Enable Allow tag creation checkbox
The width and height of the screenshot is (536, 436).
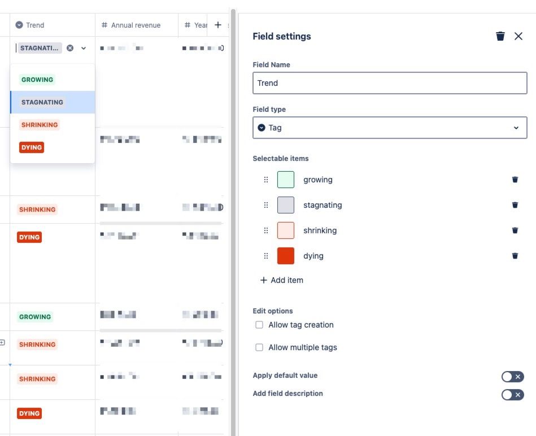[259, 325]
